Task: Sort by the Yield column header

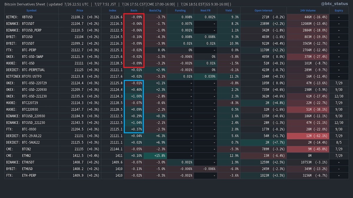Action: coord(228,11)
